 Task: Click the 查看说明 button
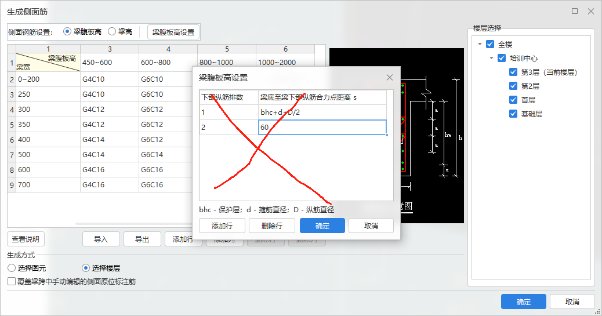click(26, 239)
